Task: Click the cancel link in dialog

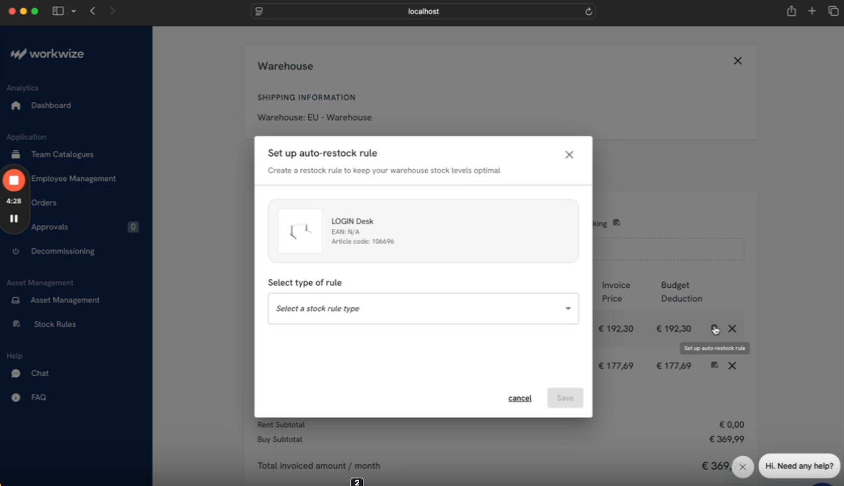Action: [519, 398]
